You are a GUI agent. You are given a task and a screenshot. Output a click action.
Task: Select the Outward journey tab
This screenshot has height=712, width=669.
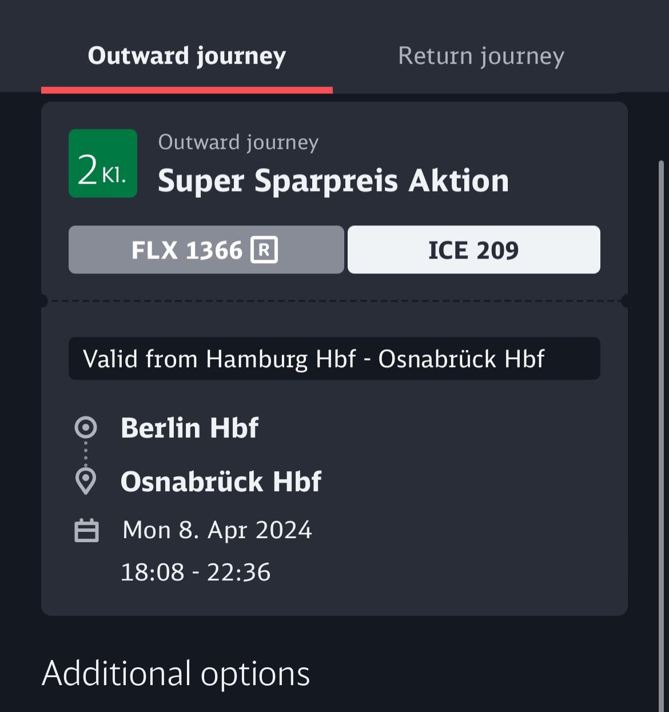tap(187, 56)
